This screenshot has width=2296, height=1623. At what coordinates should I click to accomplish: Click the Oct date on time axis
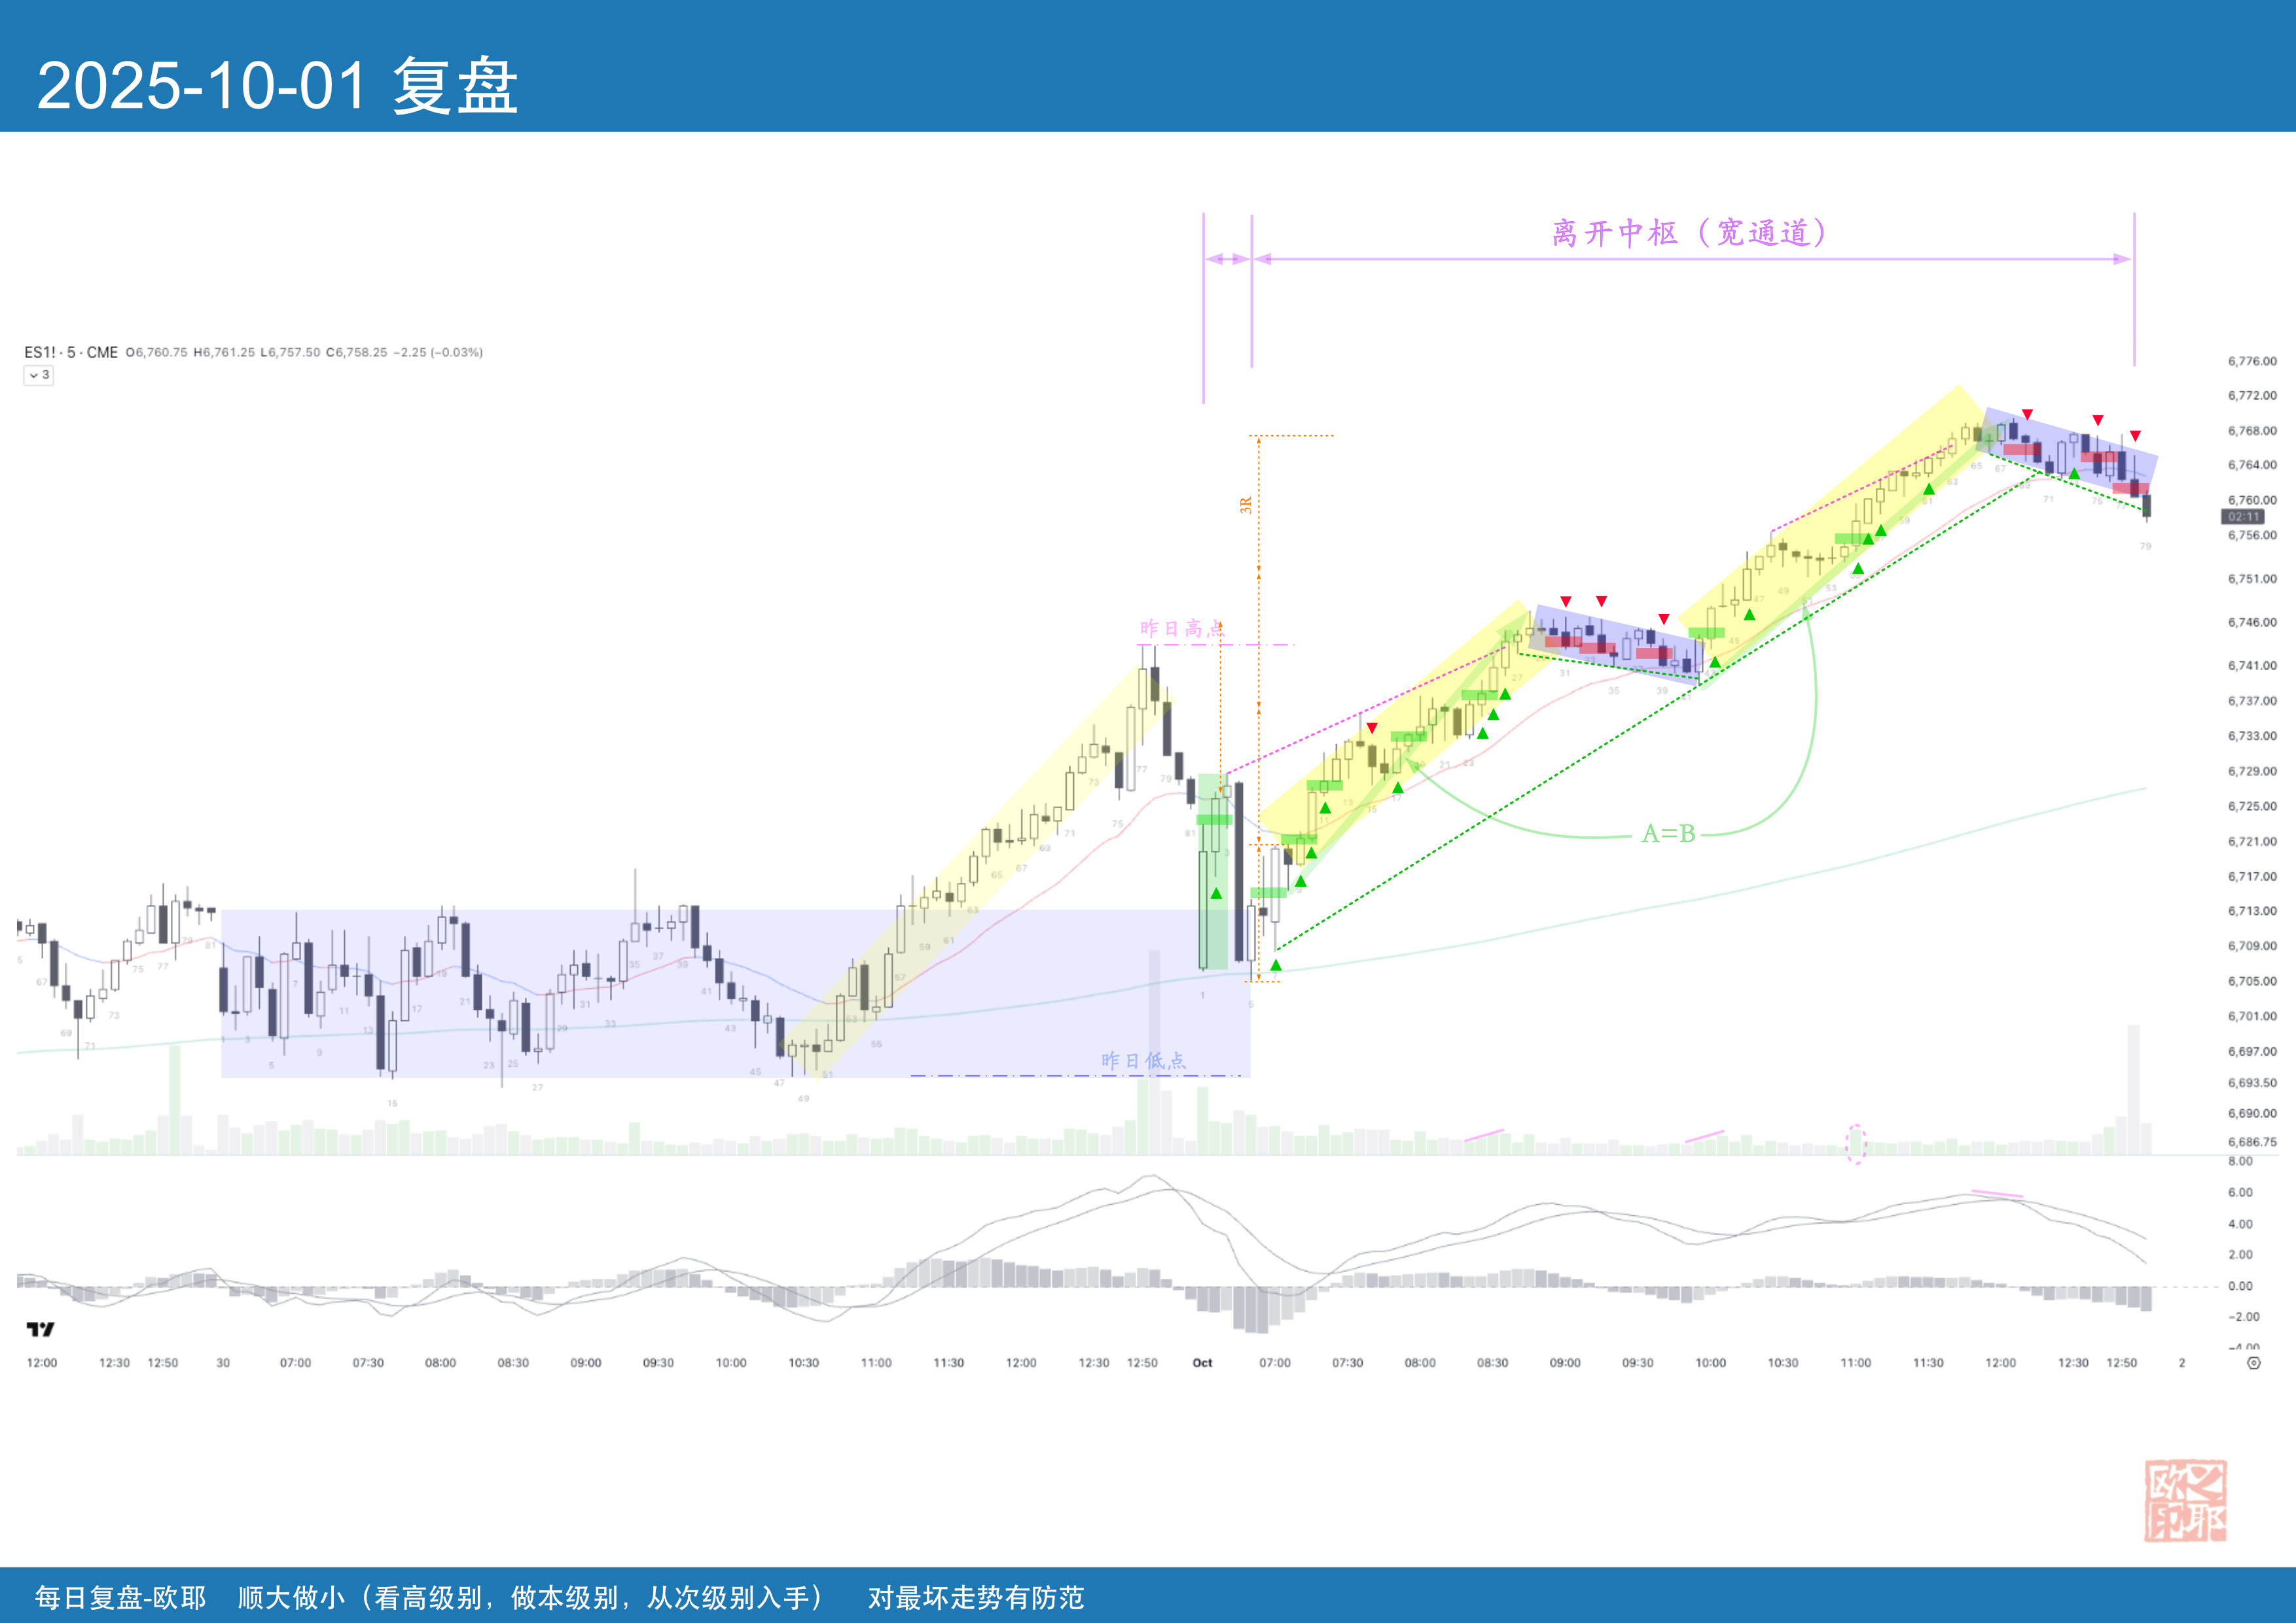coord(1202,1363)
